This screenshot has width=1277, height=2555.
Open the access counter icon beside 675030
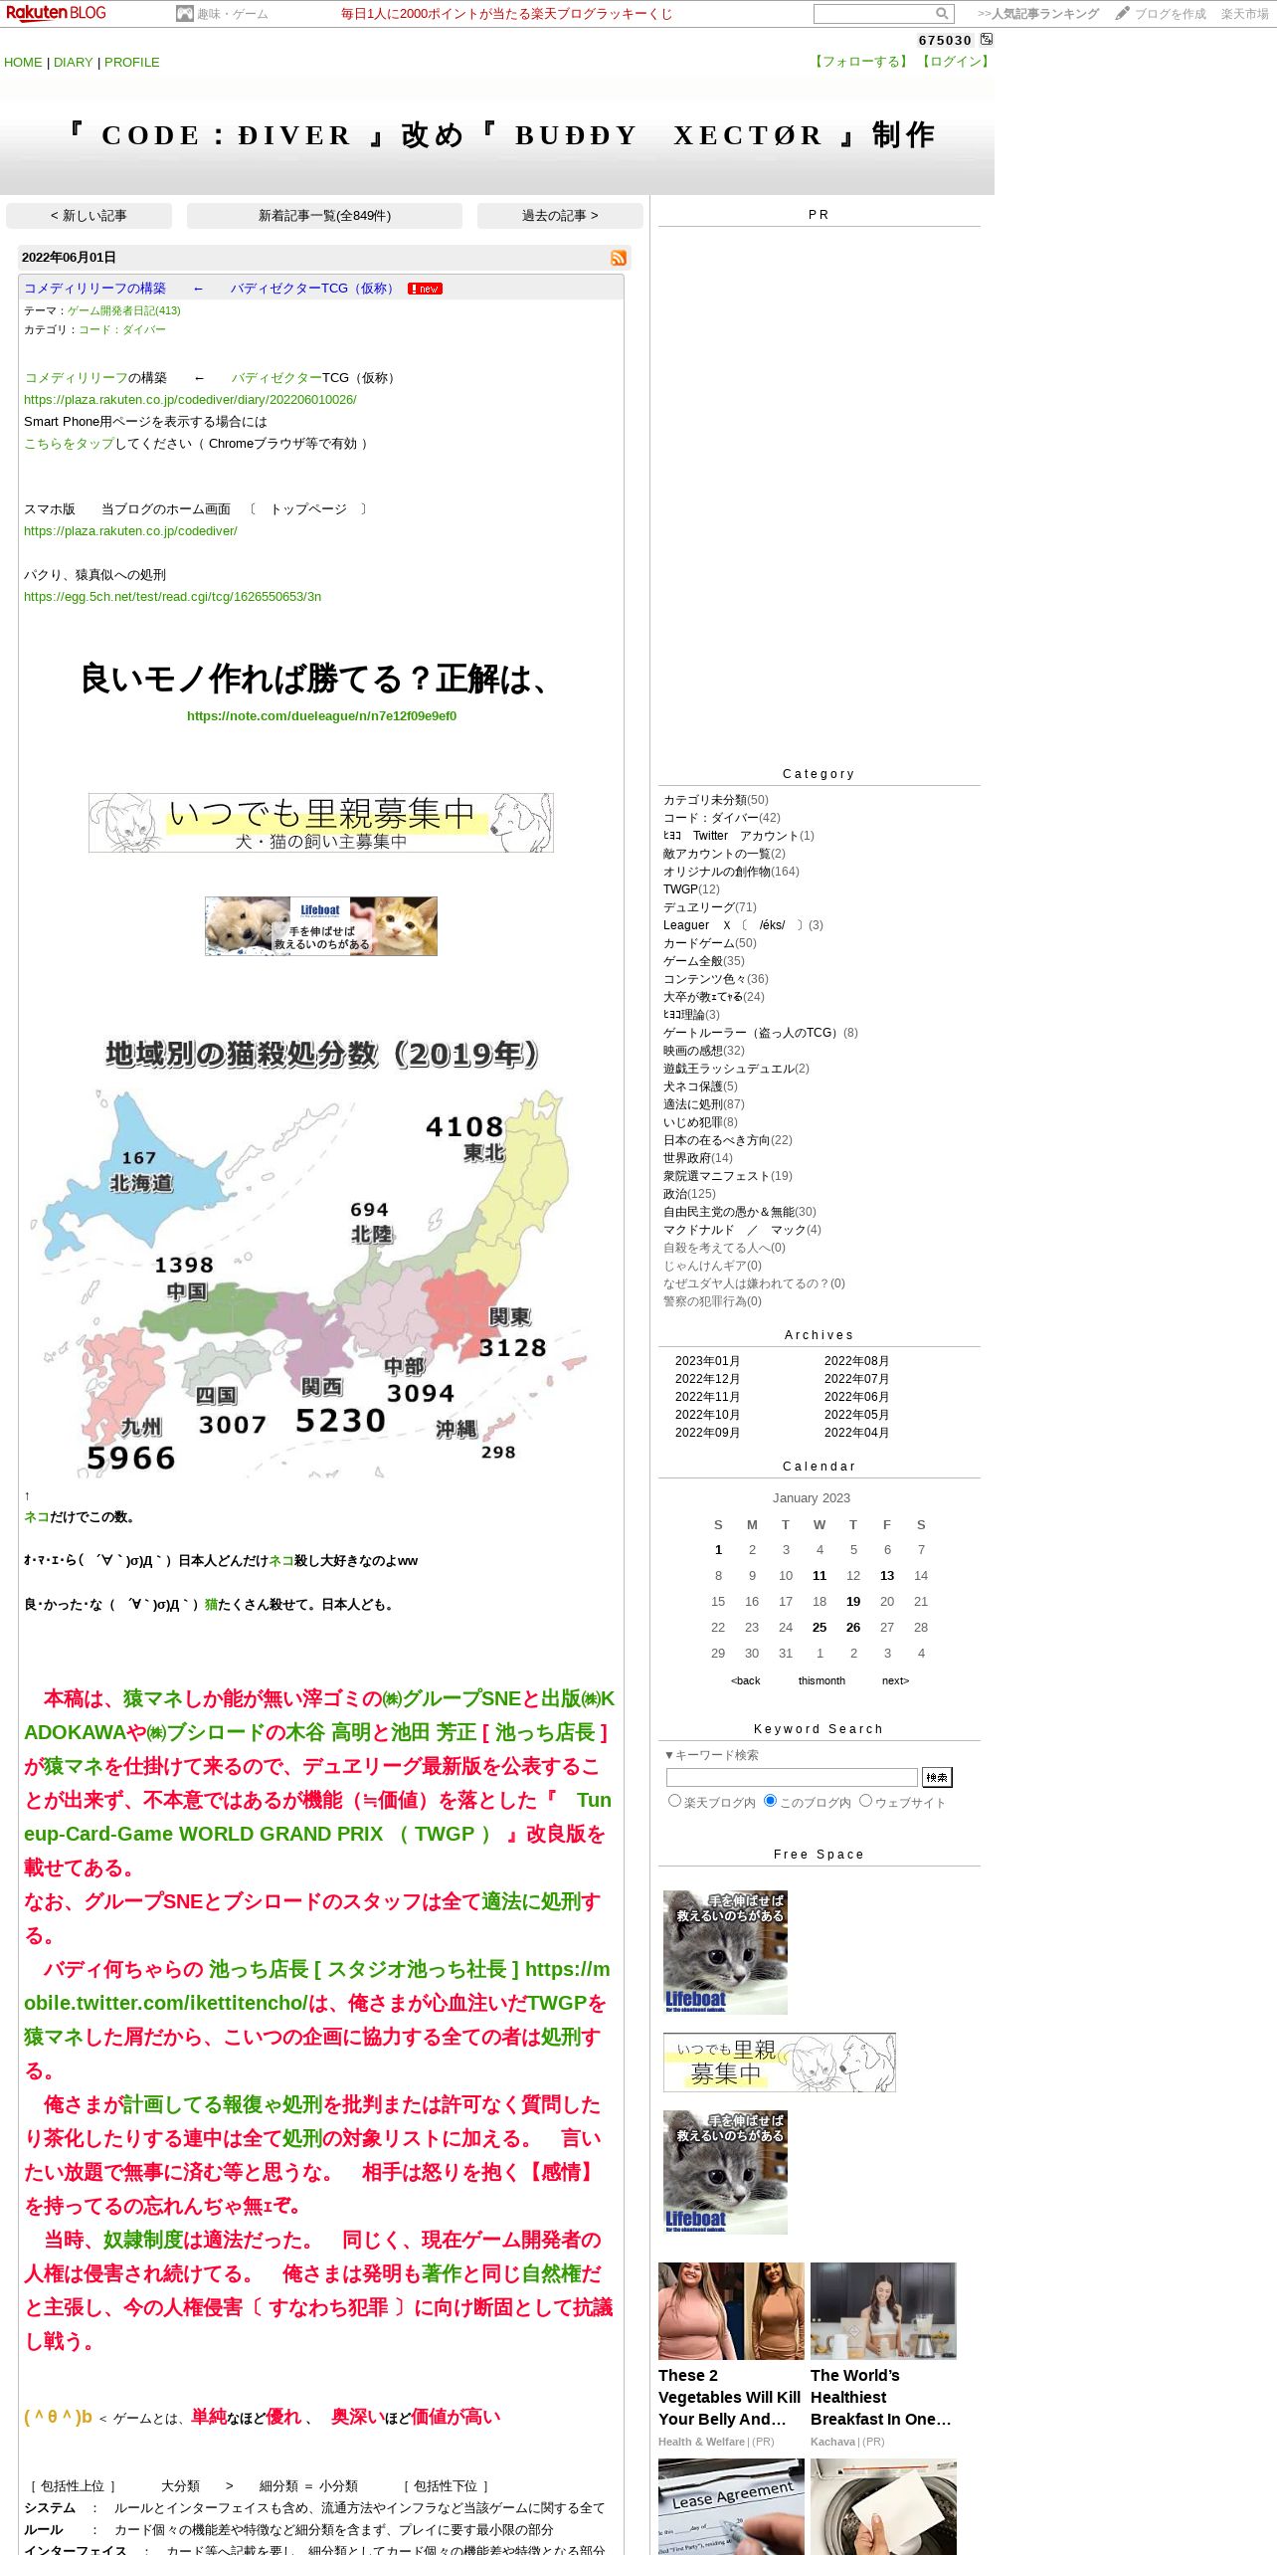point(987,40)
